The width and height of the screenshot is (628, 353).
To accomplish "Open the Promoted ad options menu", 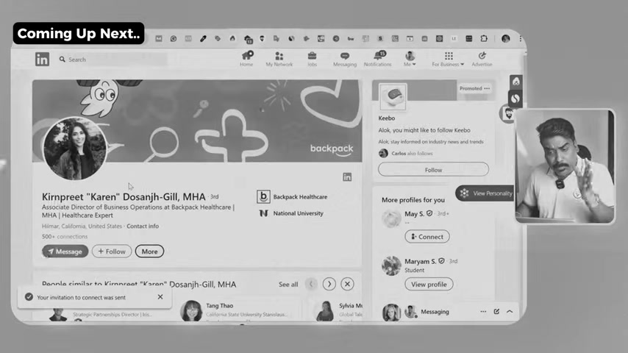I will click(487, 88).
